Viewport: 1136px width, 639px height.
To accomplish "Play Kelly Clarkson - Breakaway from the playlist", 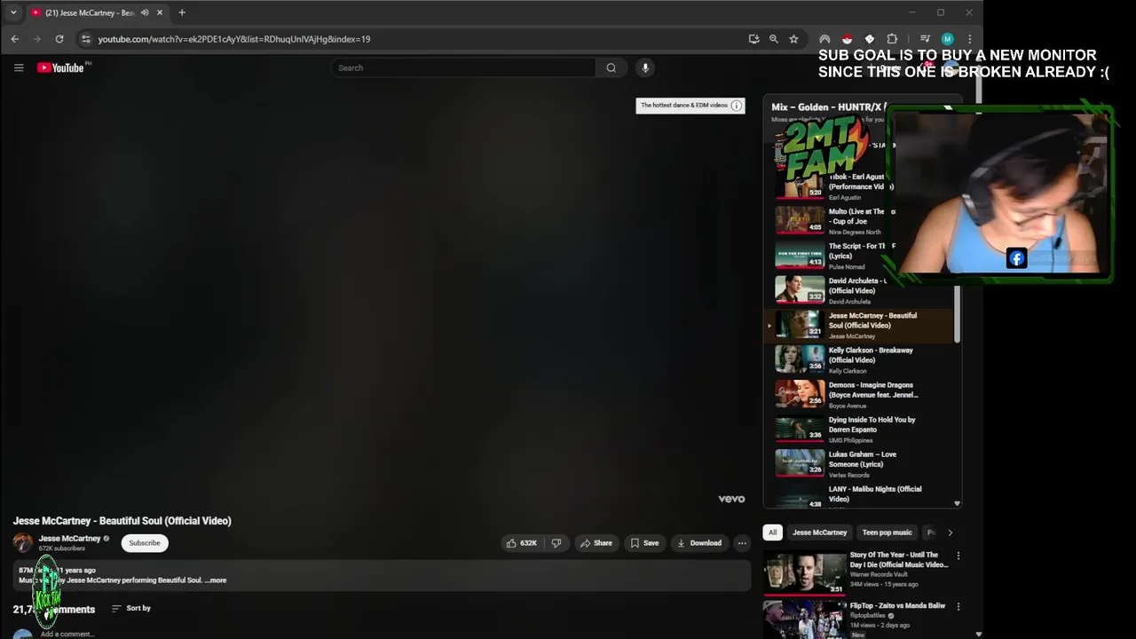I will [x=858, y=359].
